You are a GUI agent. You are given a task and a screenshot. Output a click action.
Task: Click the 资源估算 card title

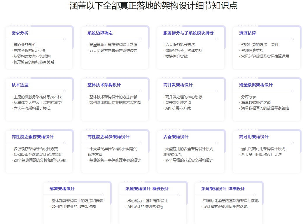coord(248,33)
